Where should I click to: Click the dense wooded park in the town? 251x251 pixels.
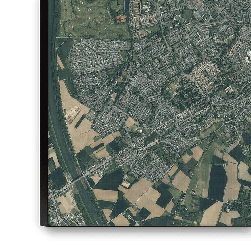click(187, 96)
